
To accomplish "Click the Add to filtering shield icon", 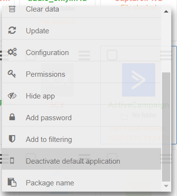I will 12,139.
